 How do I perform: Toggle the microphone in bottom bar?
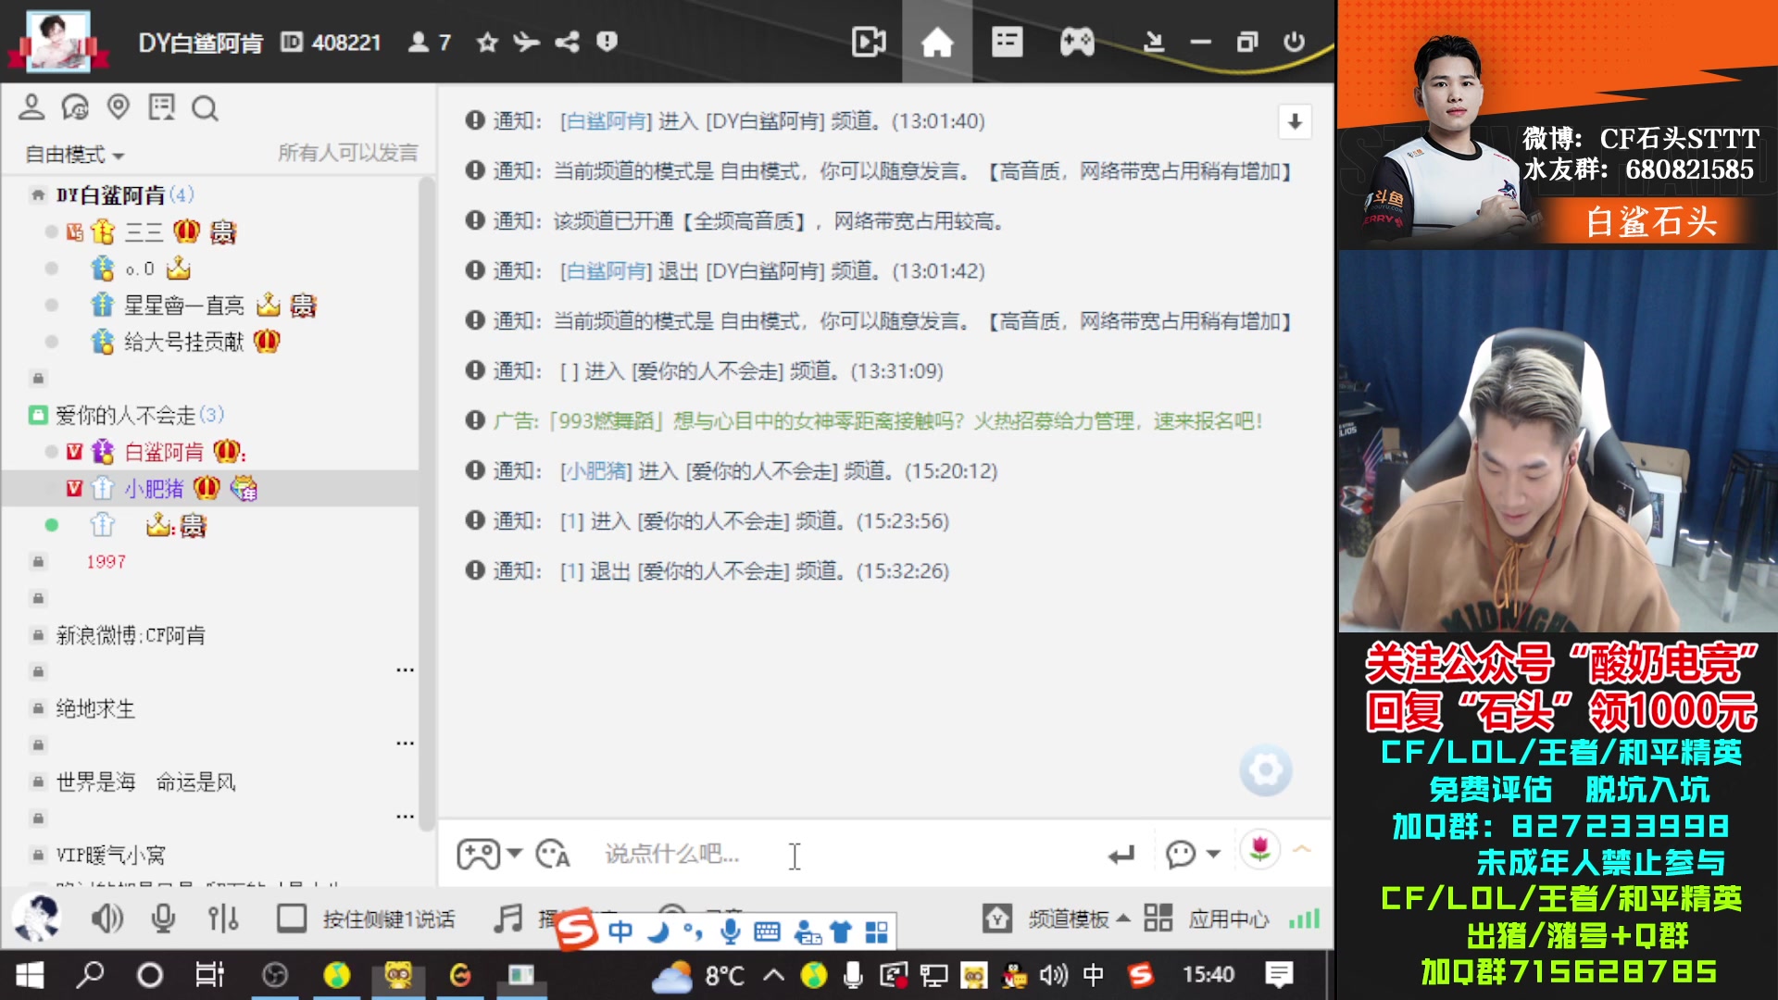(x=164, y=919)
